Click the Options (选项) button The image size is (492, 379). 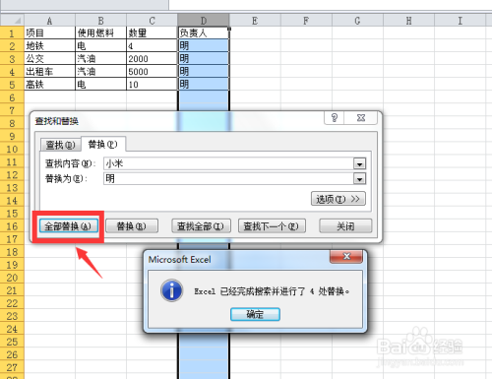[x=338, y=199]
